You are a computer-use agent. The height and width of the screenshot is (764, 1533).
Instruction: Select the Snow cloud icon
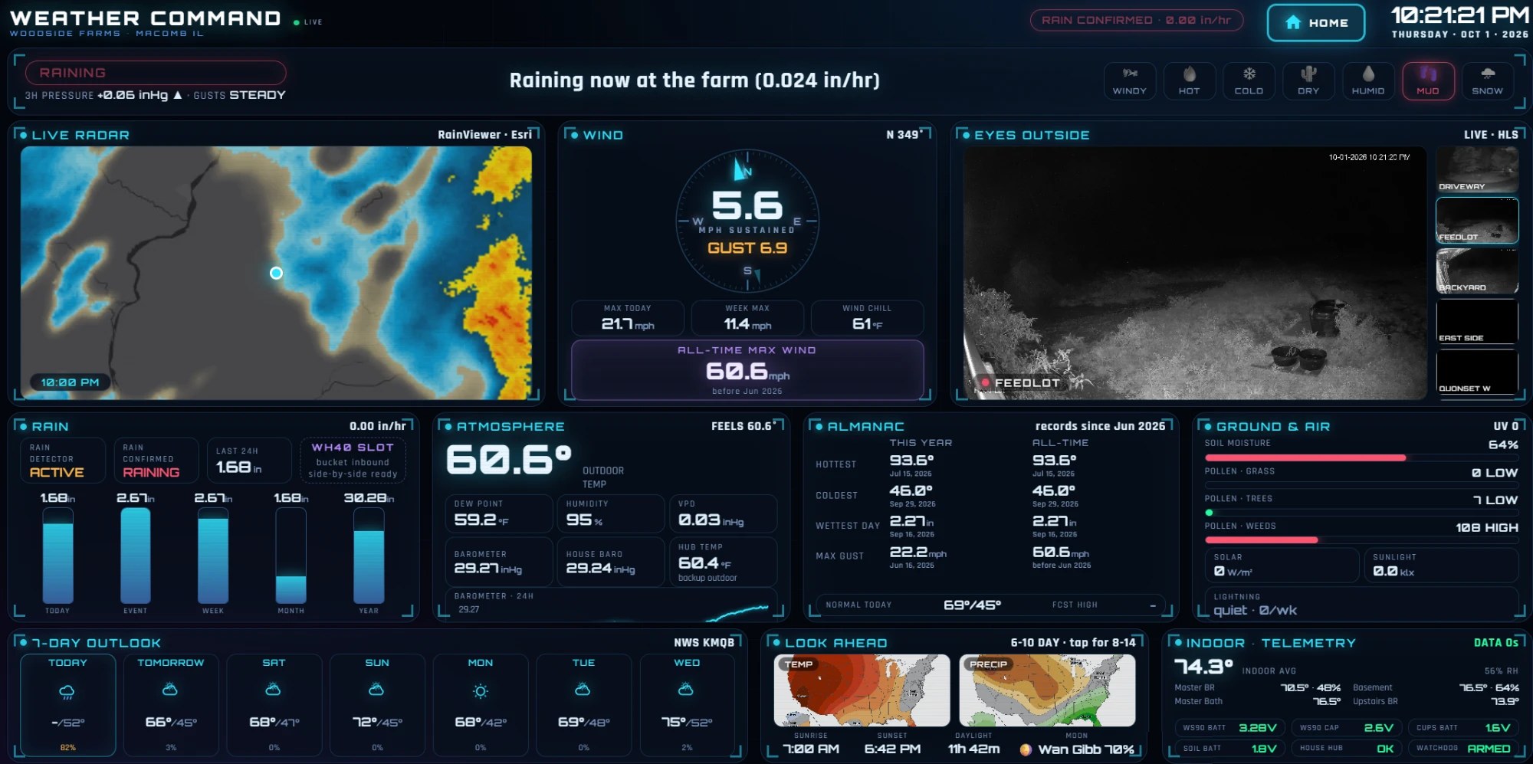(1487, 80)
